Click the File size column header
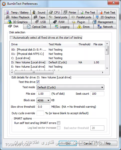This screenshot has width=121, height=150. tap(98, 44)
